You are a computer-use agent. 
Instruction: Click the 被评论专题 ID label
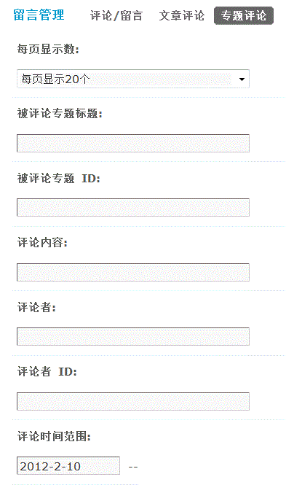click(59, 178)
